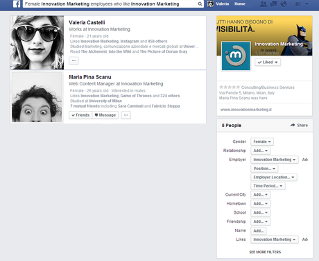Click Innovation Marketing page logo
The image size is (319, 261).
[x=236, y=56]
